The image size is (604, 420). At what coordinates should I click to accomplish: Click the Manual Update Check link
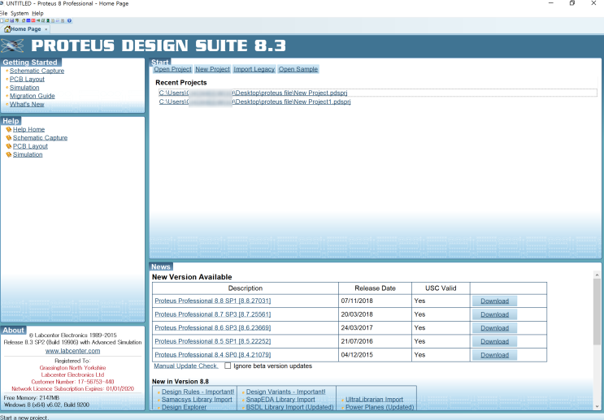tap(186, 366)
